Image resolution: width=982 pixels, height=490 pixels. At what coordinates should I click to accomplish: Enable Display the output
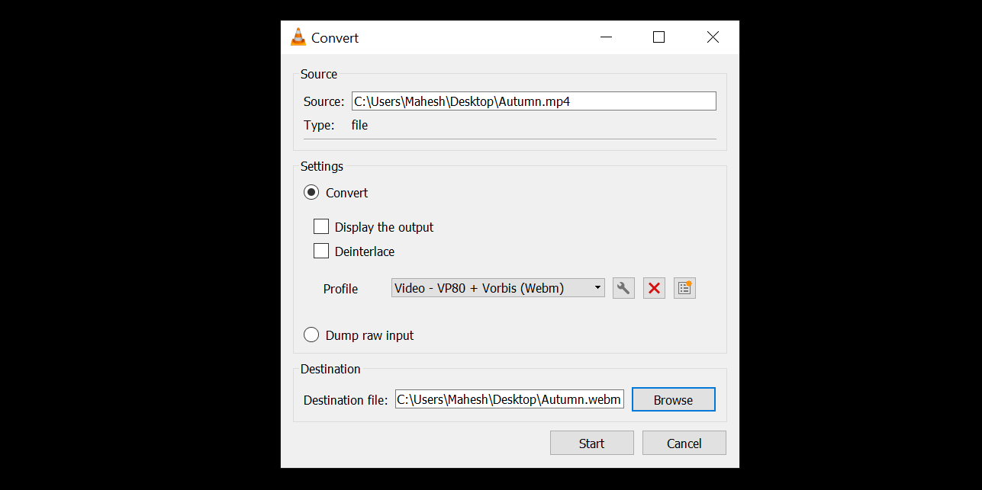click(x=321, y=226)
